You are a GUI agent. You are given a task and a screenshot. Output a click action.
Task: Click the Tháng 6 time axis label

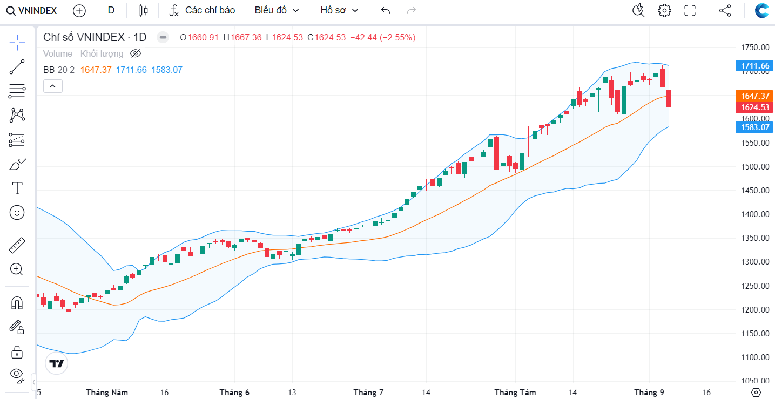tap(234, 393)
